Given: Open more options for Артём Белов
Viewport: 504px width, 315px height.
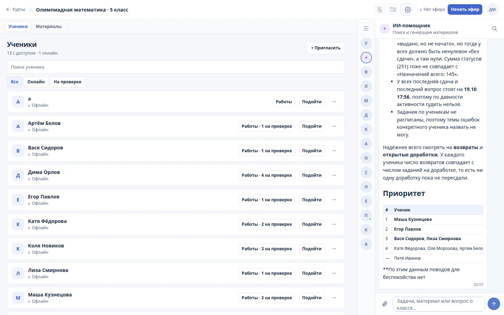Looking at the screenshot, I should (334, 126).
